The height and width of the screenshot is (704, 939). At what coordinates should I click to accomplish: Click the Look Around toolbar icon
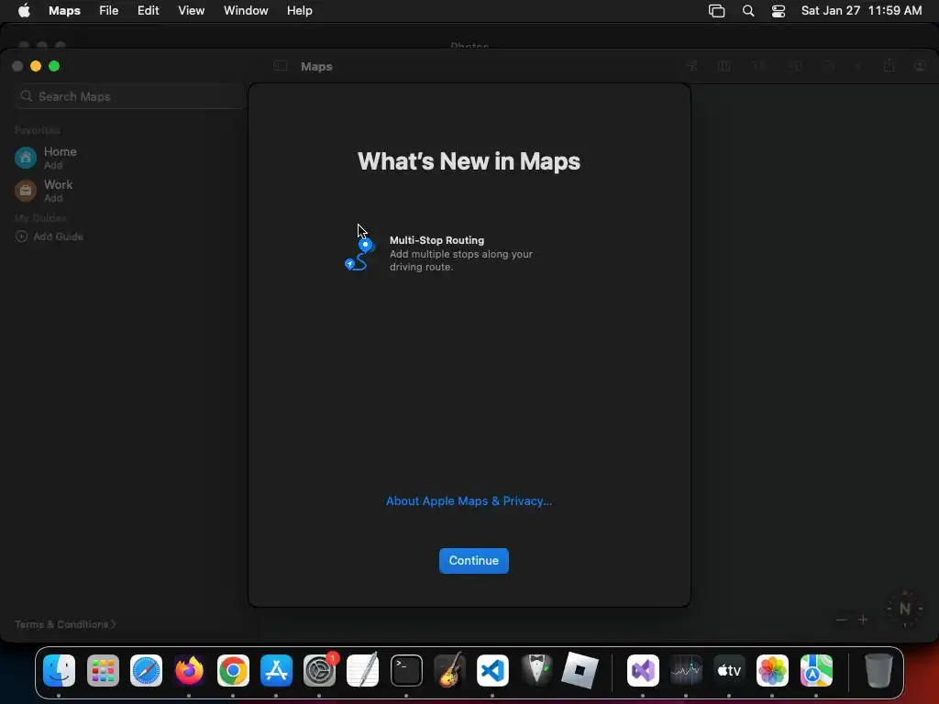coord(796,66)
